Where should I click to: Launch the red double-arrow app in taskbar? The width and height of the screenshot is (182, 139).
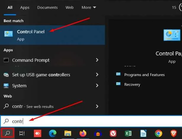[38, 133]
